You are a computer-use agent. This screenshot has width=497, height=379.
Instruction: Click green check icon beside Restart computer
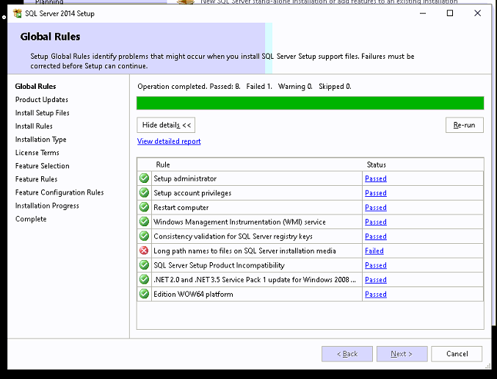pos(144,207)
